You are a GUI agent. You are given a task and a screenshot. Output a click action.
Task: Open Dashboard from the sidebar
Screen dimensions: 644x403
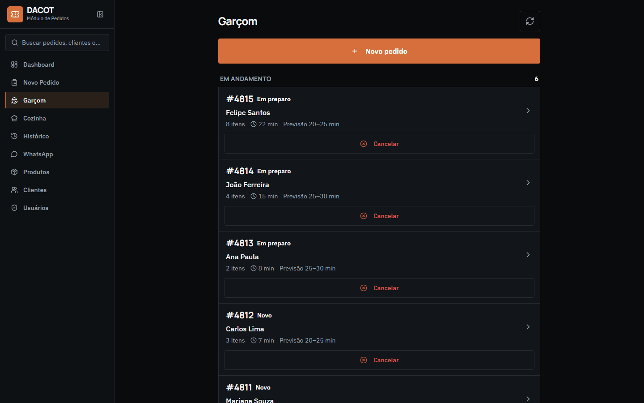[x=57, y=64]
